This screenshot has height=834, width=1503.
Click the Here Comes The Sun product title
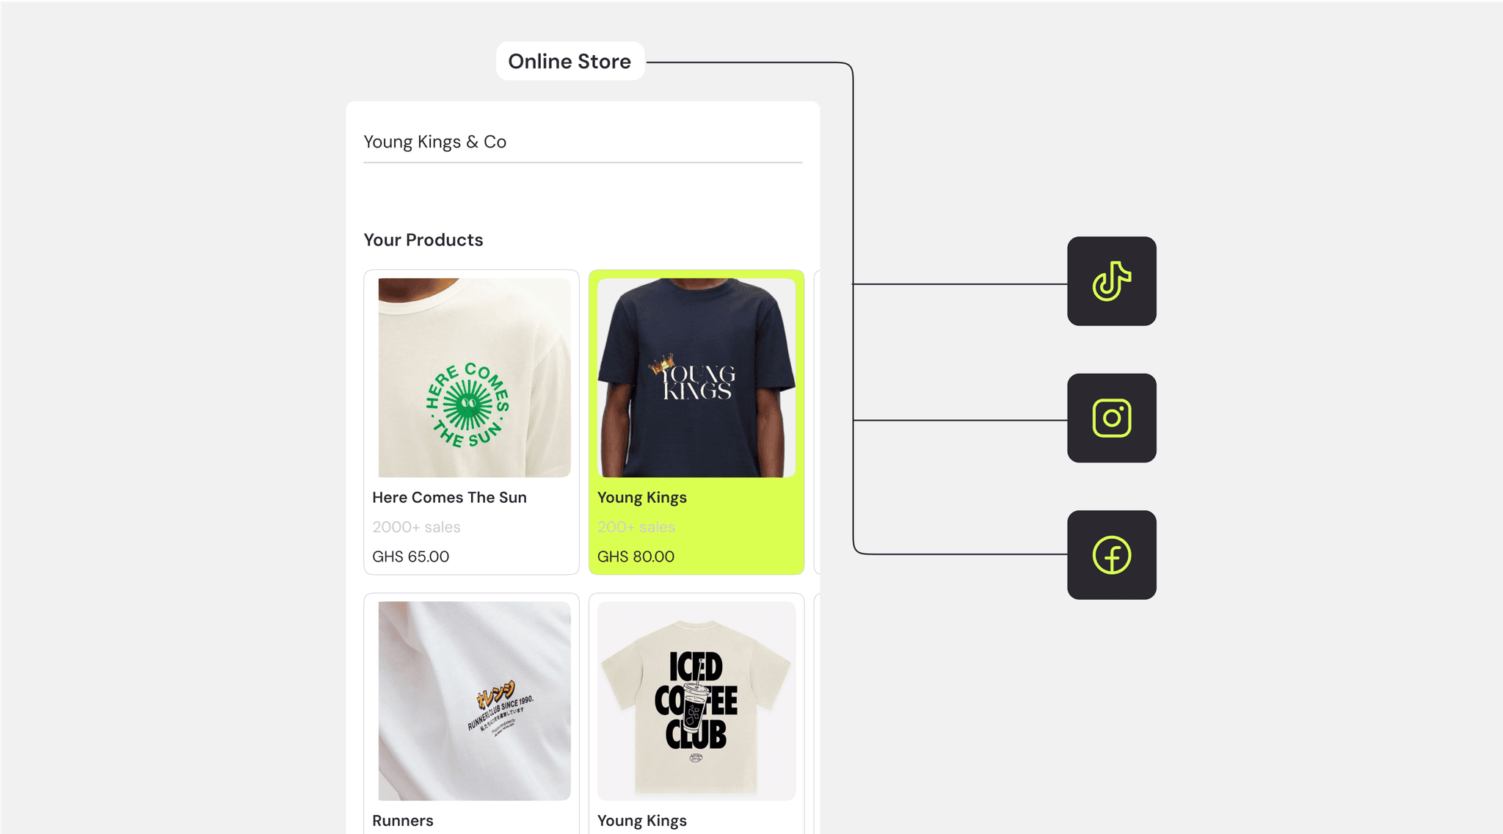click(449, 497)
